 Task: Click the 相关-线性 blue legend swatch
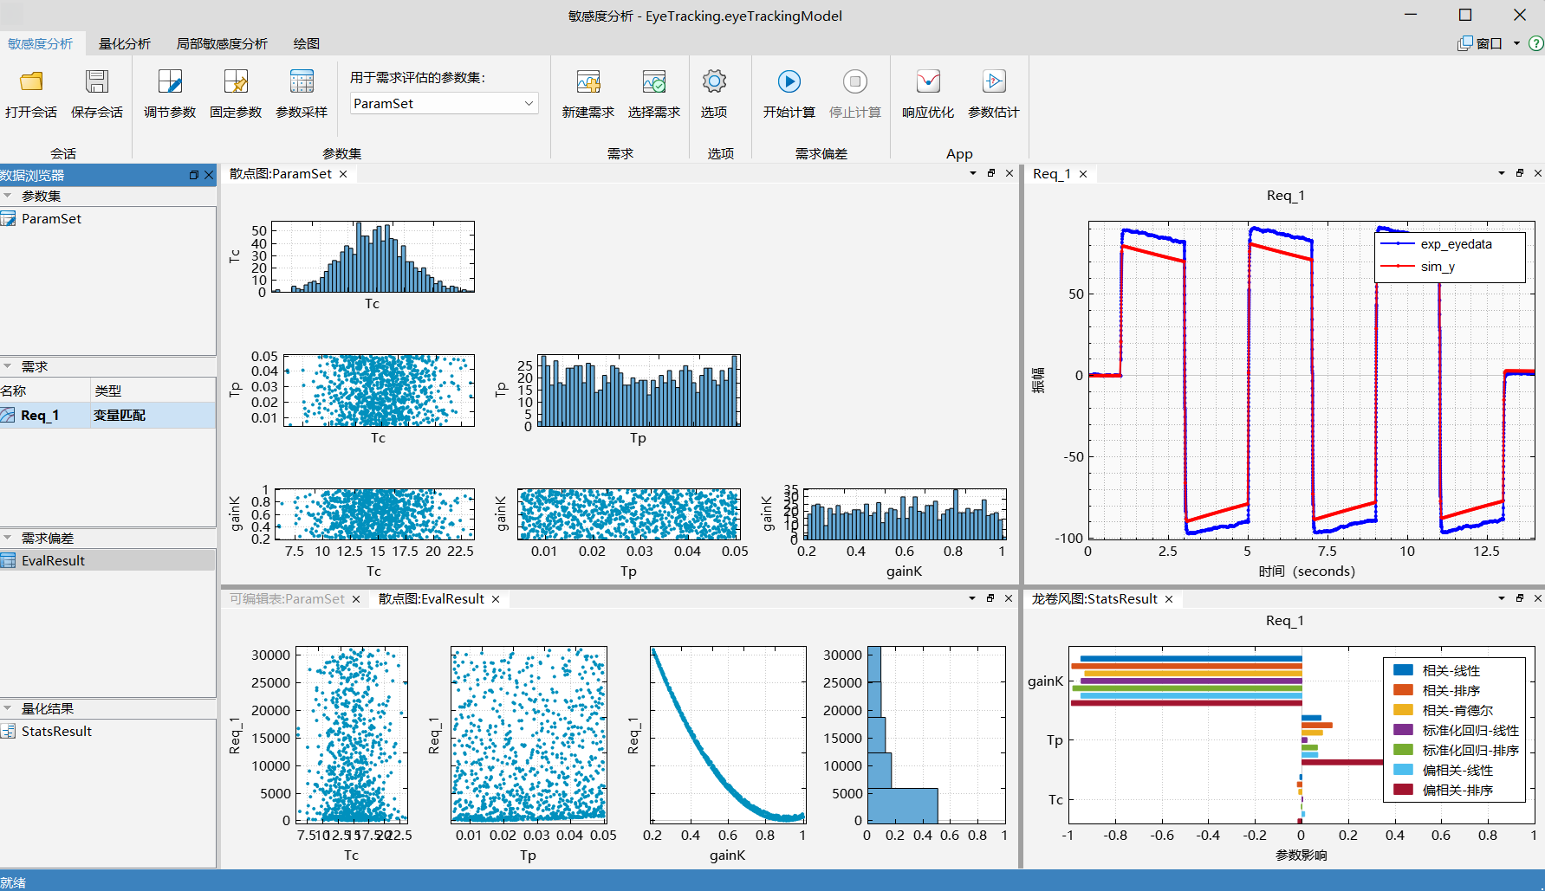[x=1403, y=670]
